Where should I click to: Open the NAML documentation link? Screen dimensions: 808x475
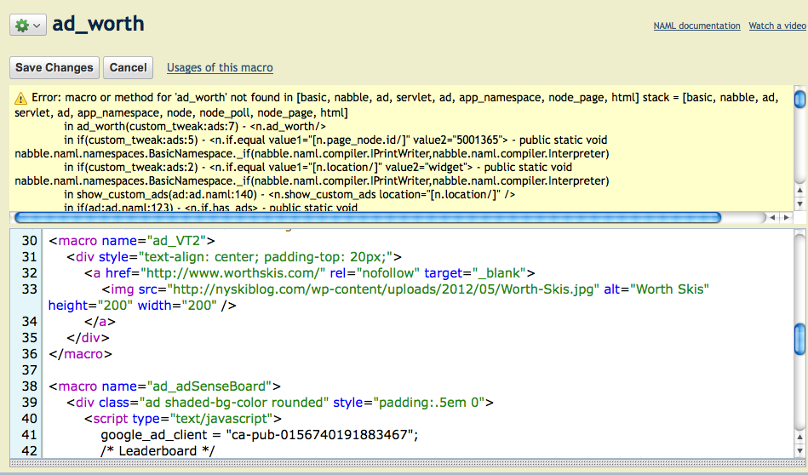[696, 26]
